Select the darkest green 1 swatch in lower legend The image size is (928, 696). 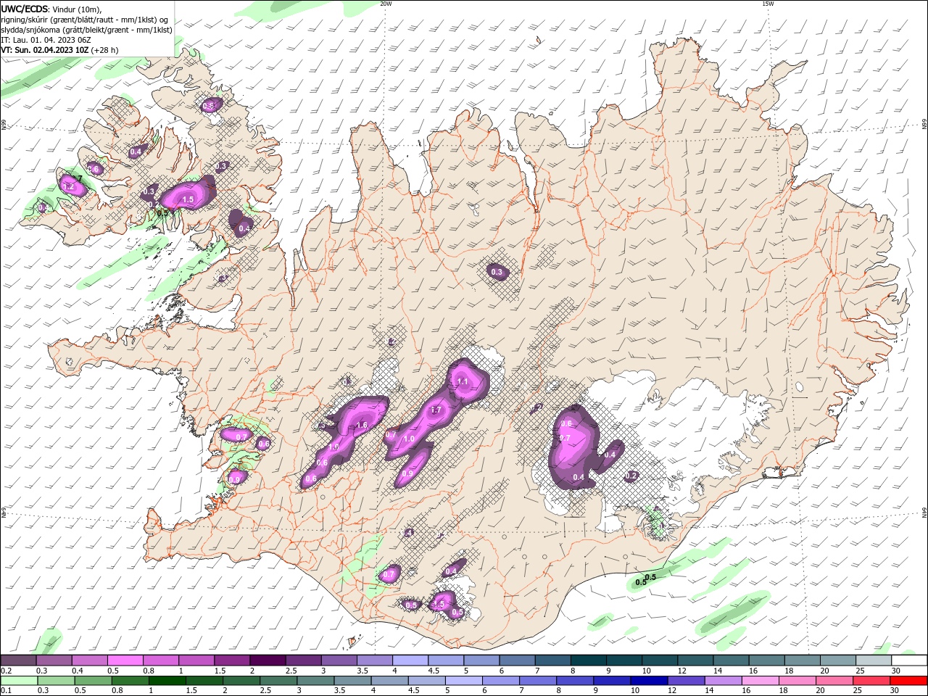pyautogui.click(x=167, y=681)
